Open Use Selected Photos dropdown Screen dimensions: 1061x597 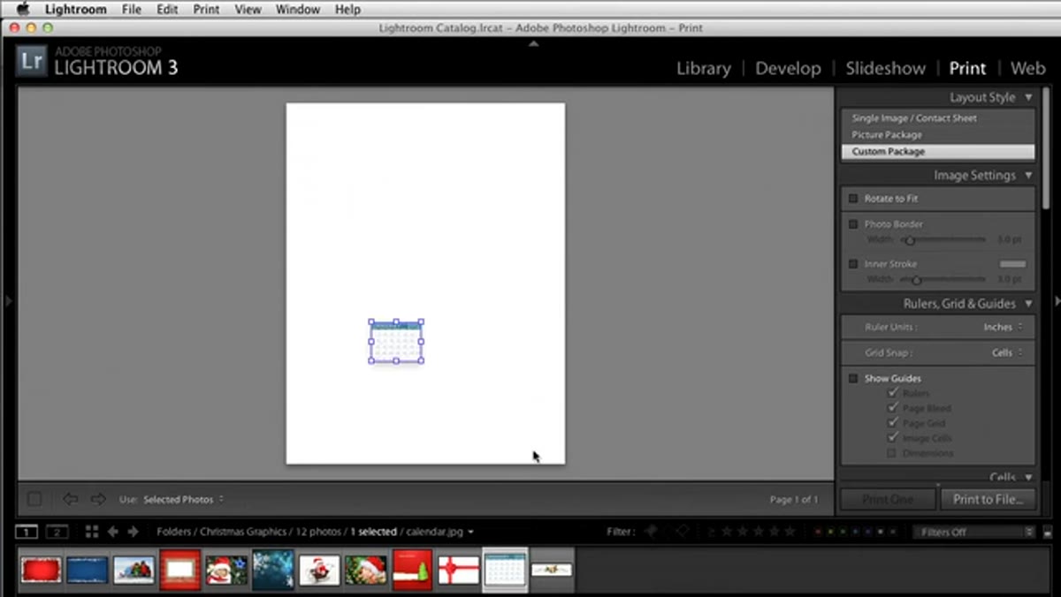coord(183,499)
